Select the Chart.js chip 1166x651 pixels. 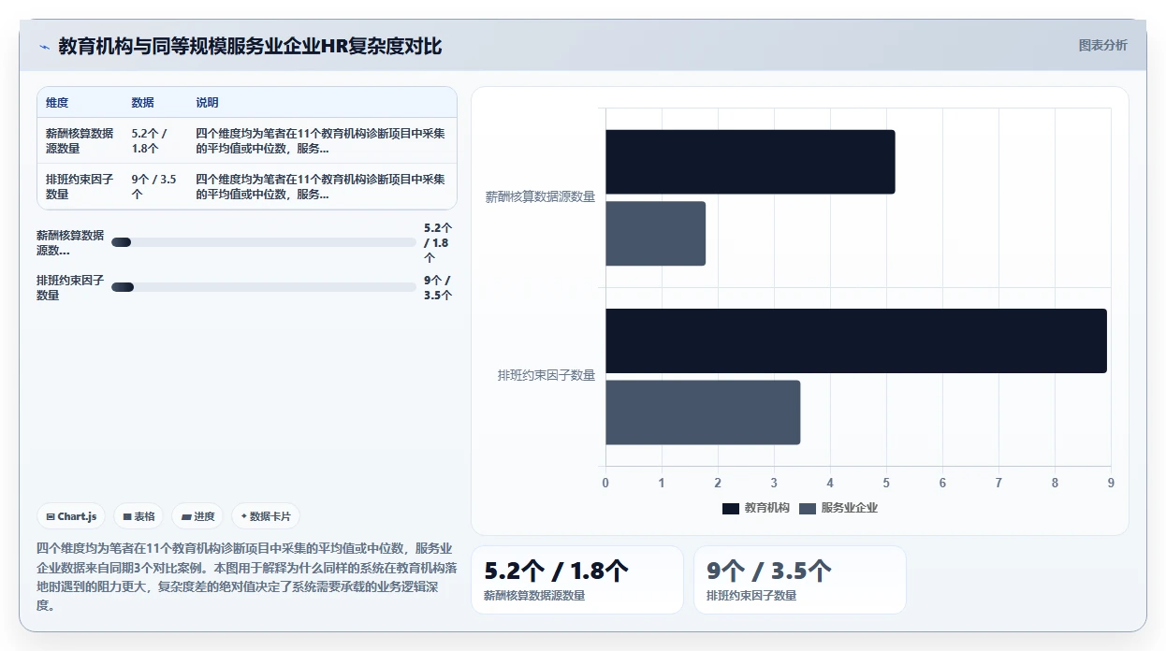[x=71, y=516]
